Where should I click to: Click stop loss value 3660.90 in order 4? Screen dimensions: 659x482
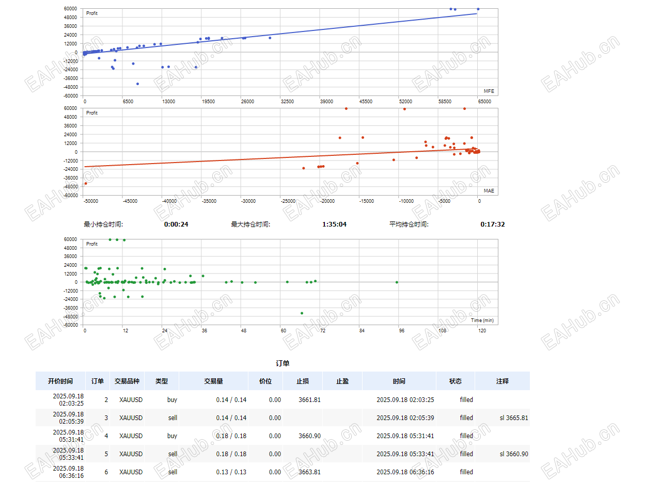[309, 436]
